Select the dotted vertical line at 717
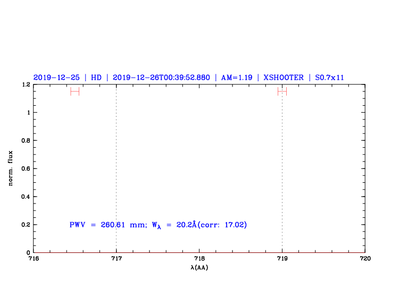Viewport: 416px width, 288px height. pyautogui.click(x=116, y=170)
